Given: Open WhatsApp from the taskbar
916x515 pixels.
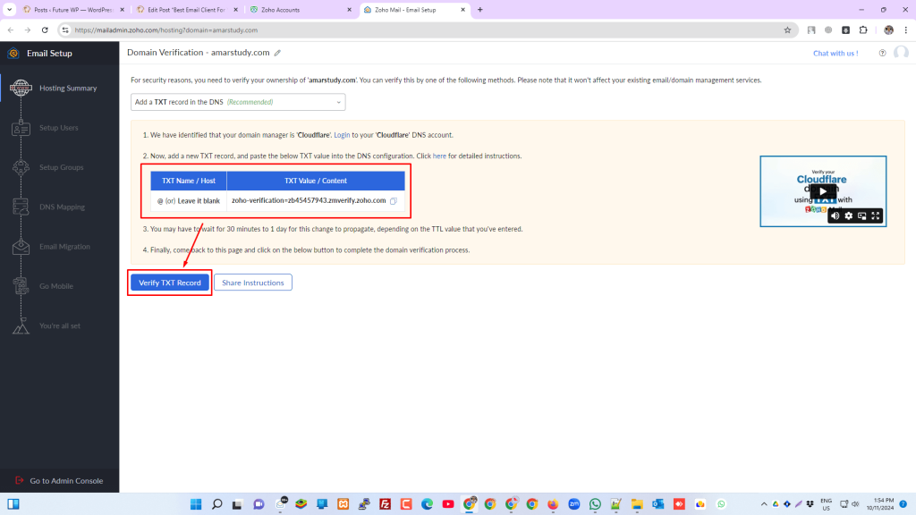Looking at the screenshot, I should (595, 504).
